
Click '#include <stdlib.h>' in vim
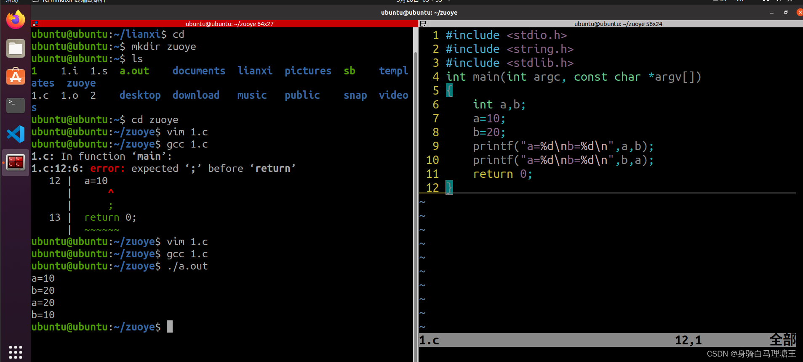click(x=510, y=63)
